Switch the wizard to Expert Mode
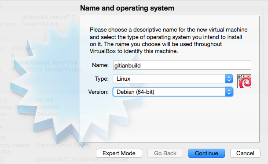The image size is (268, 164). point(119,153)
